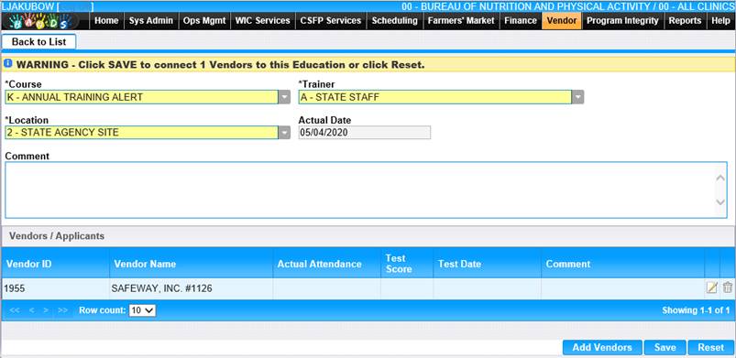
Task: Click the Test Date column header
Action: pyautogui.click(x=488, y=264)
